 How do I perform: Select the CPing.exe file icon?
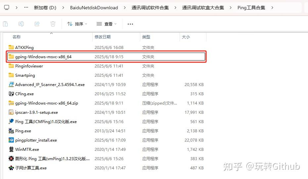(11, 94)
